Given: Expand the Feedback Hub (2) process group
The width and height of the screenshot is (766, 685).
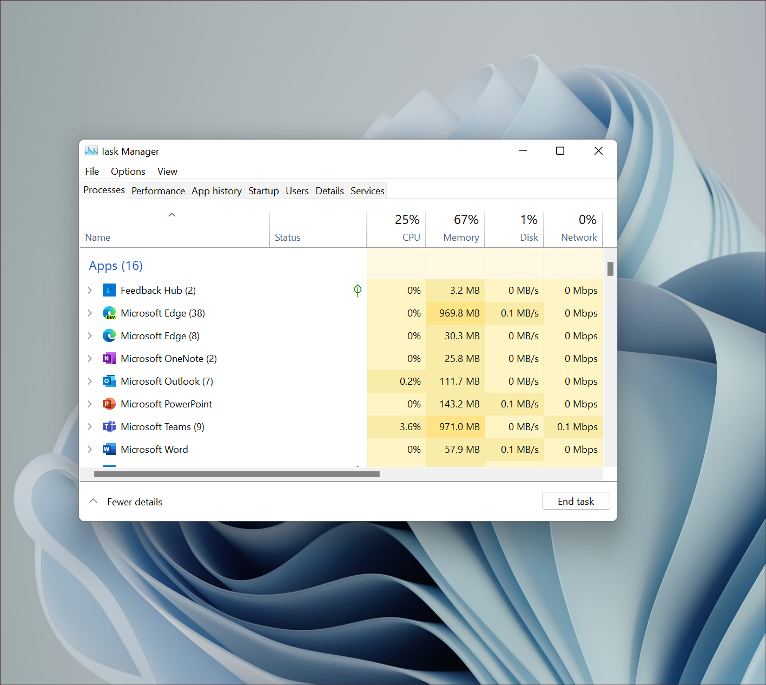Looking at the screenshot, I should coord(90,291).
